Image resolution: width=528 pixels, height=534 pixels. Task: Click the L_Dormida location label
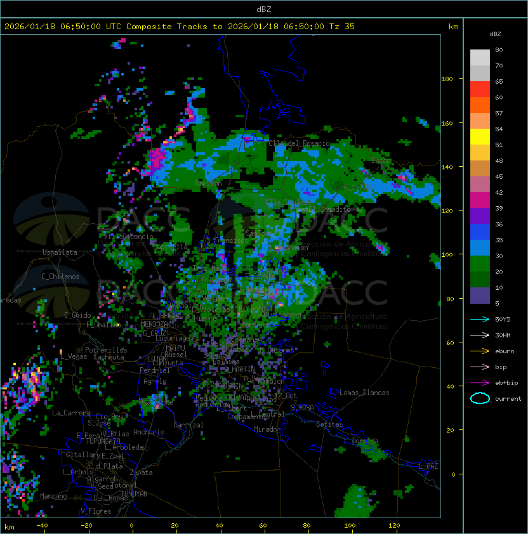[361, 441]
